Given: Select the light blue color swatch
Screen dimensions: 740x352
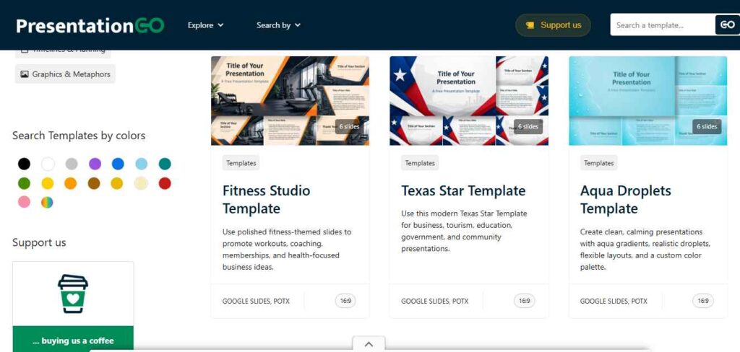Looking at the screenshot, I should [x=141, y=164].
